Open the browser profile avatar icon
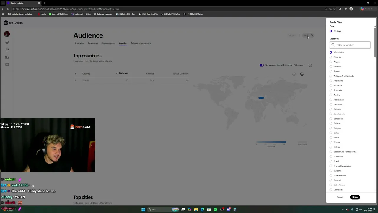This screenshot has height=213, width=378. click(x=351, y=9)
